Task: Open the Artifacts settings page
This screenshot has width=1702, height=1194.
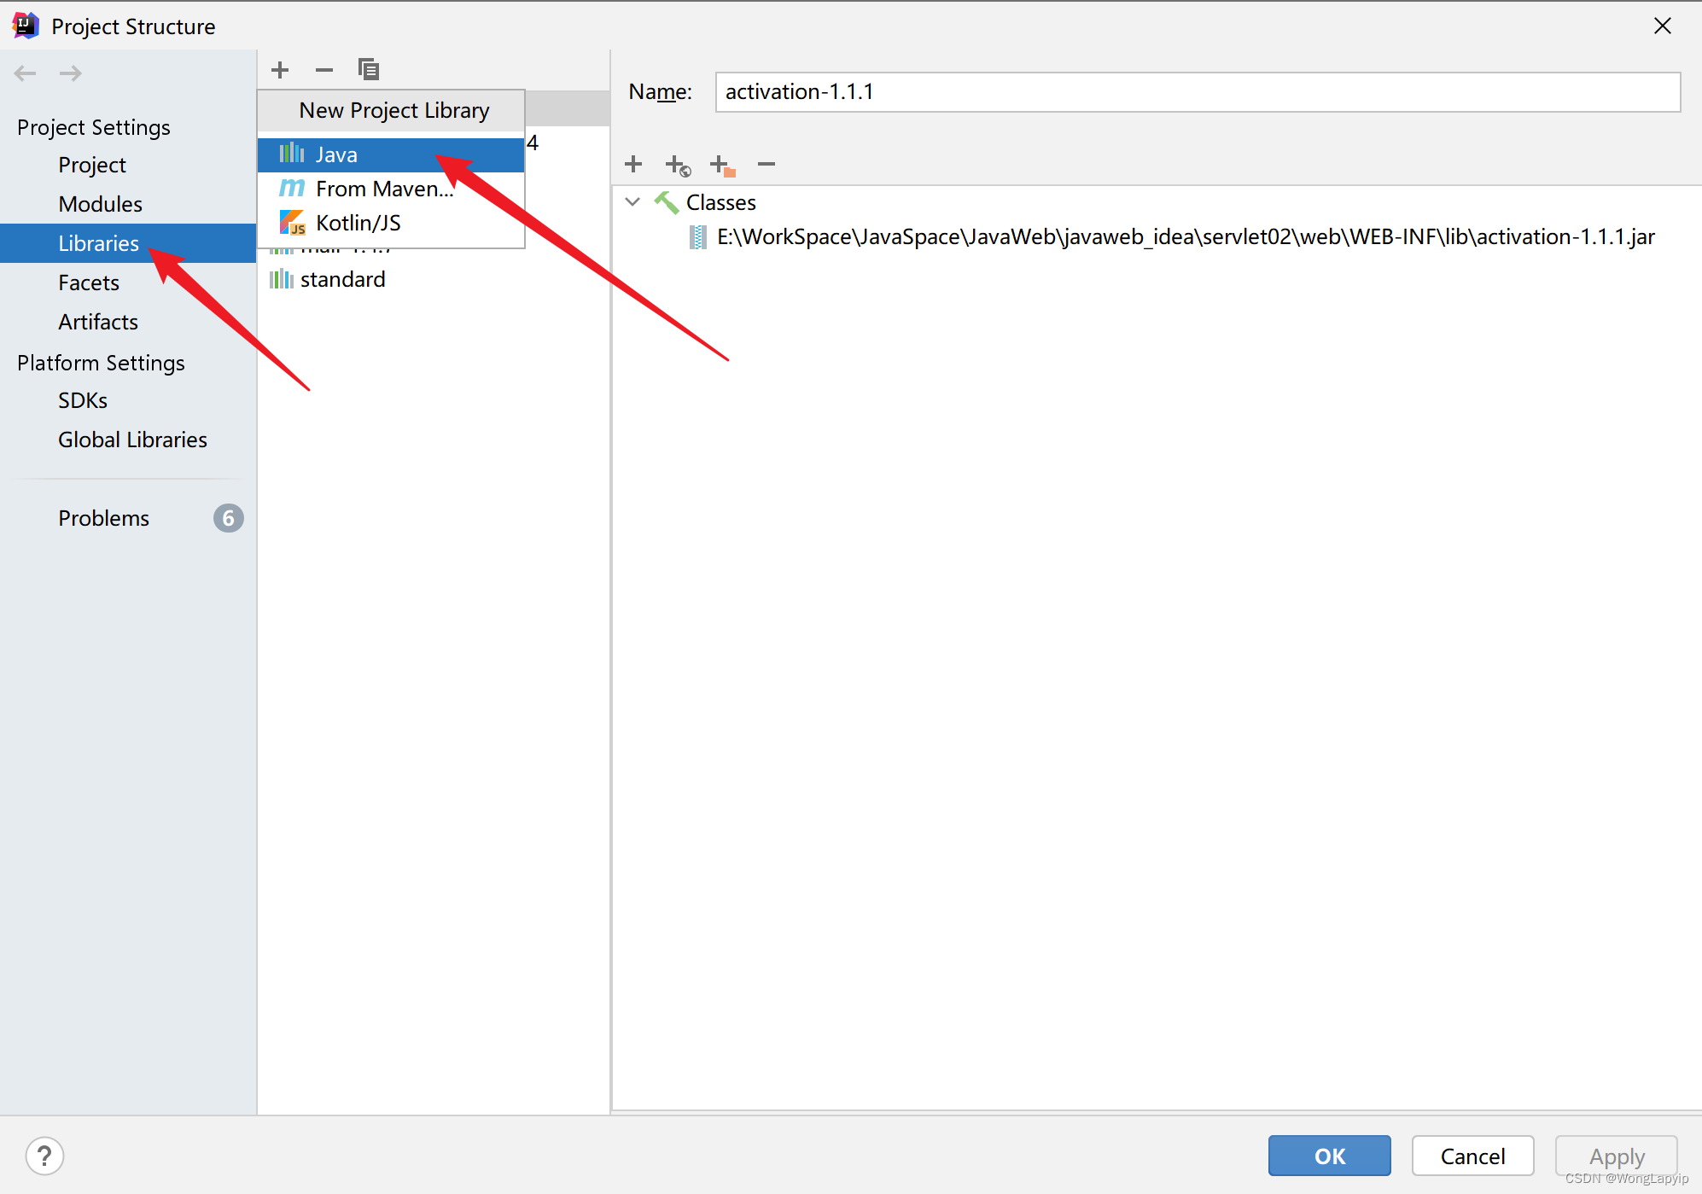Action: 98,322
